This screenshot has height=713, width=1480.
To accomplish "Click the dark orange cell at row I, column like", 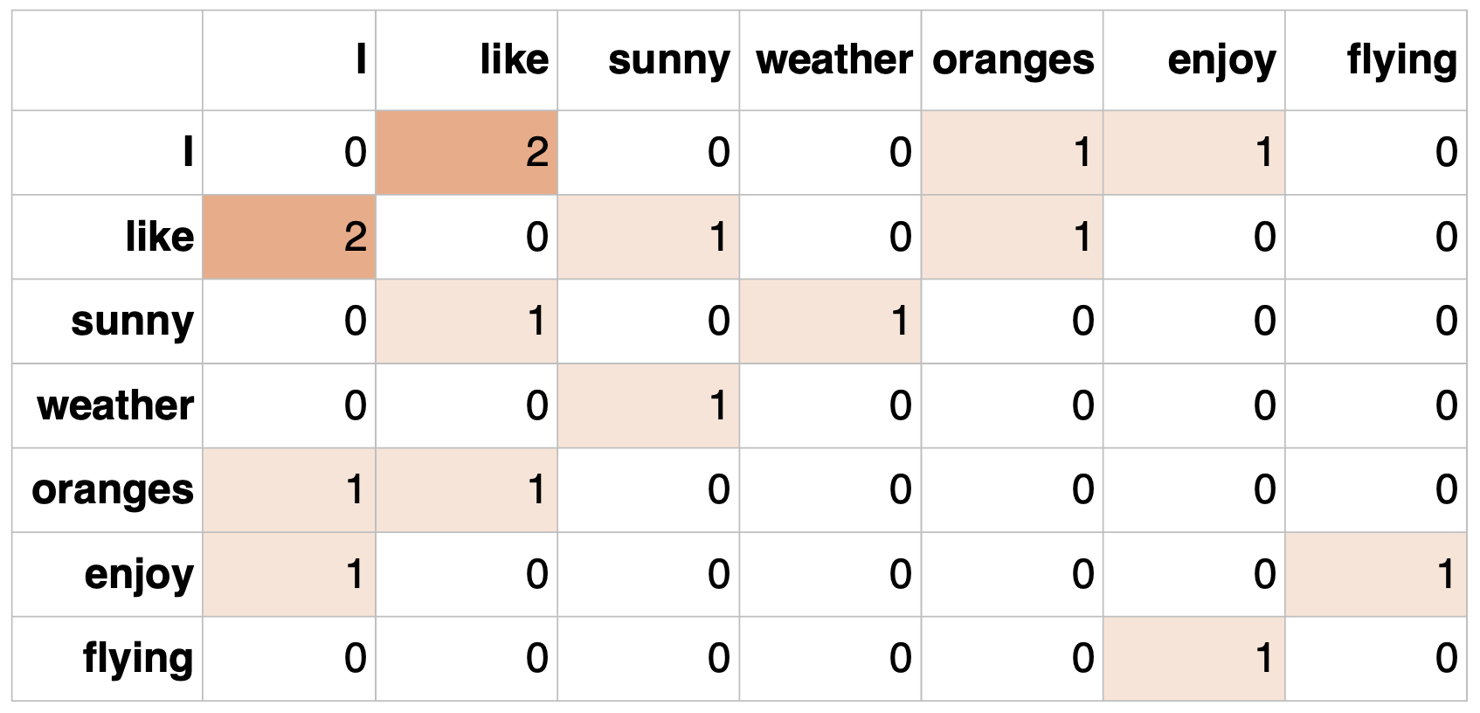I will tap(467, 153).
